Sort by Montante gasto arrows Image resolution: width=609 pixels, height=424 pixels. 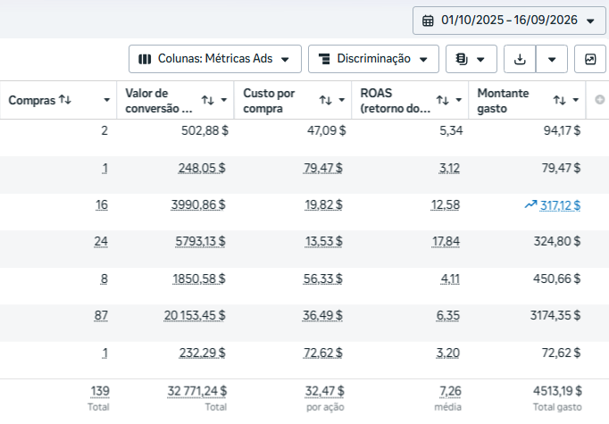(x=559, y=100)
